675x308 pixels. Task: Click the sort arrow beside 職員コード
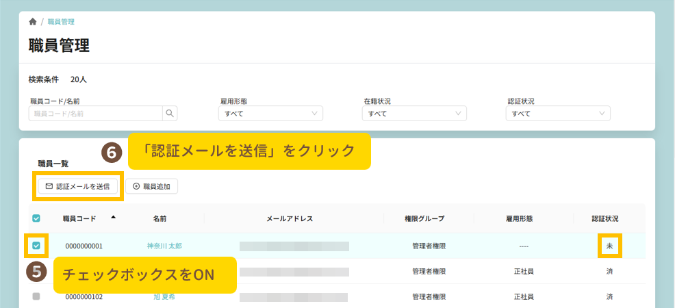(113, 217)
